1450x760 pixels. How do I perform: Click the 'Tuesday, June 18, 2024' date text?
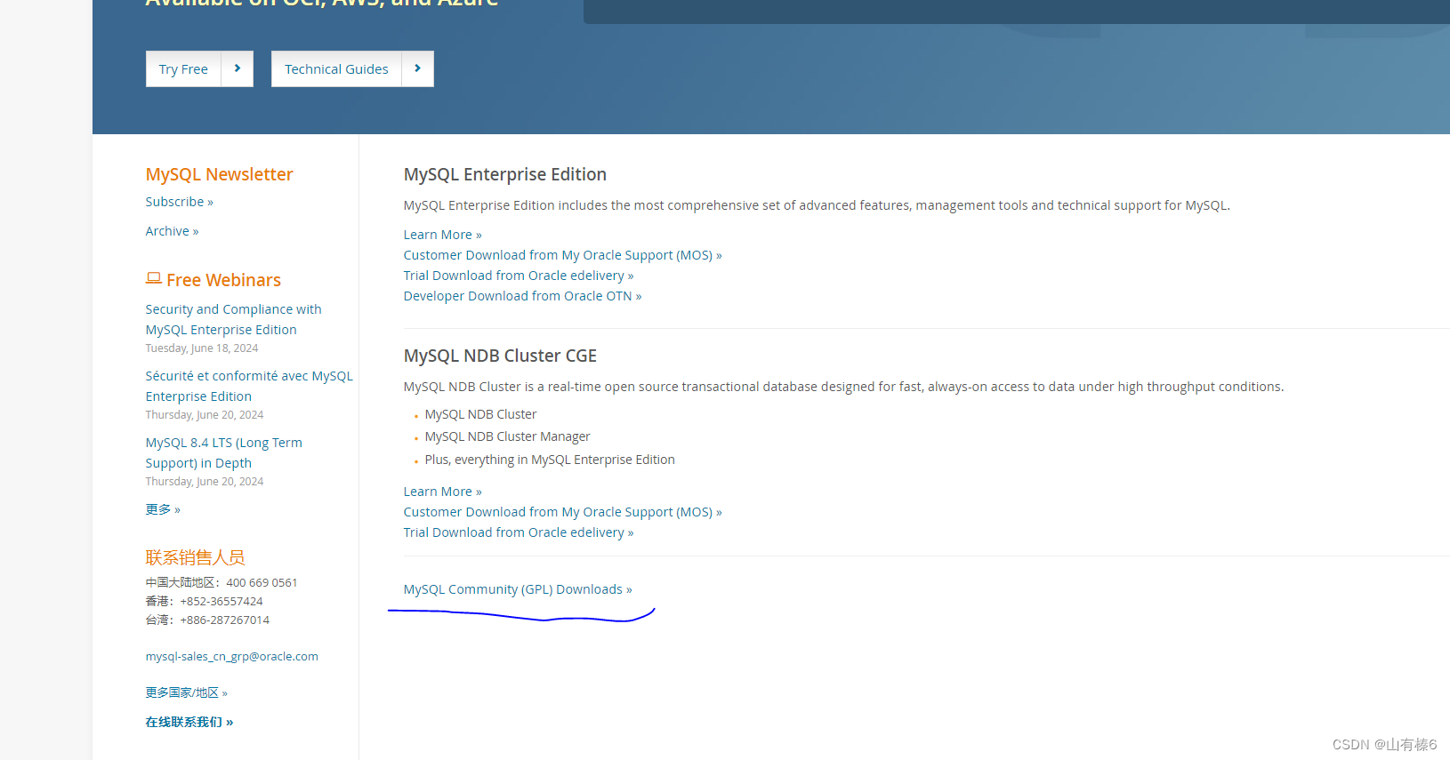coord(202,348)
